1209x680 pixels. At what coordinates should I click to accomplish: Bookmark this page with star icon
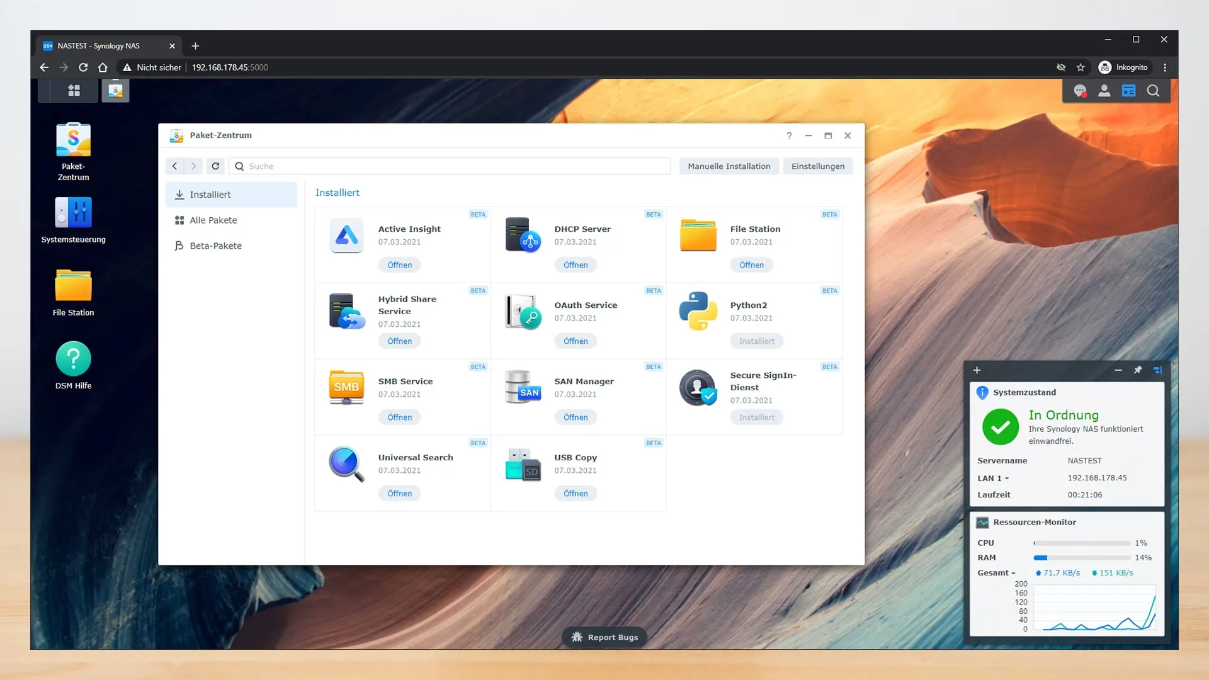pyautogui.click(x=1081, y=67)
